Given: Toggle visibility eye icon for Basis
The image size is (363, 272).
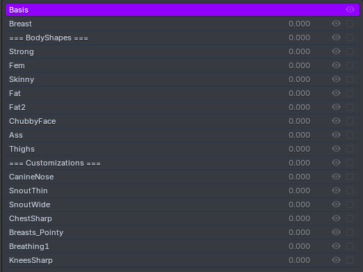Looking at the screenshot, I should click(x=350, y=10).
